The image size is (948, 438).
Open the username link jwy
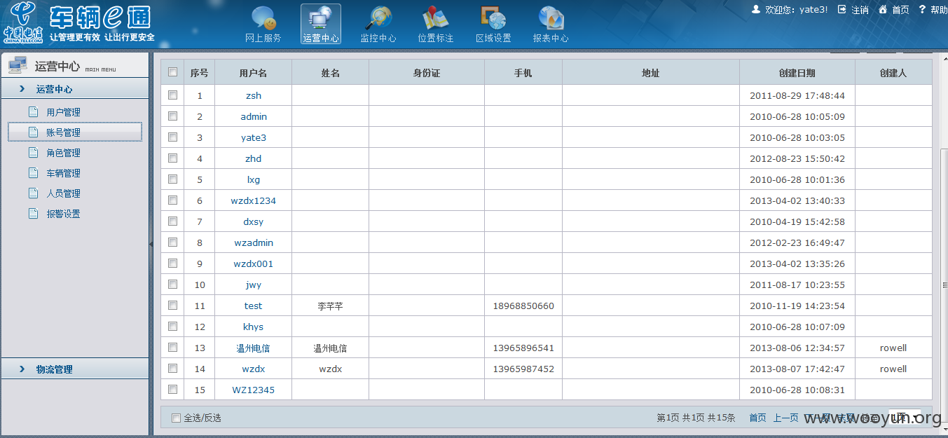[x=254, y=285]
